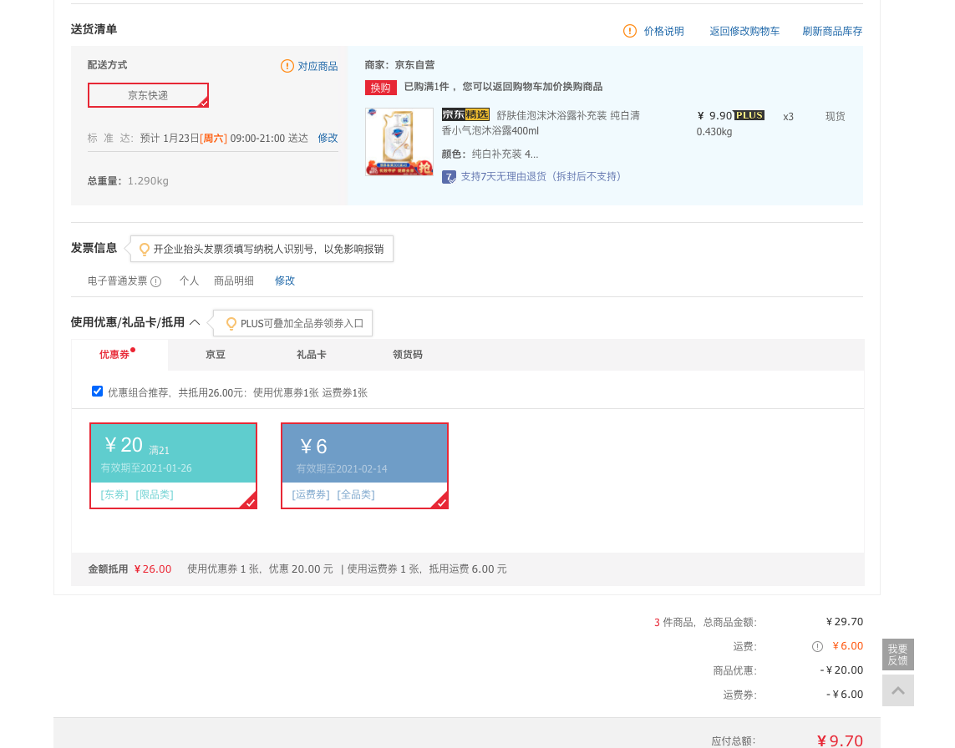Click the 总重量 1.290kg text

point(128,181)
